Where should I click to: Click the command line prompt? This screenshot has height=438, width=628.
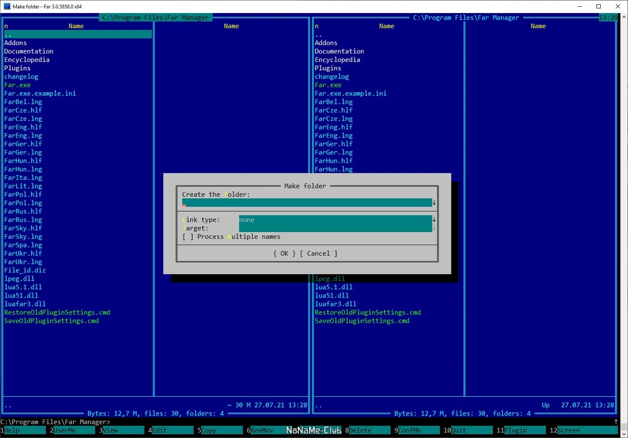coord(55,422)
